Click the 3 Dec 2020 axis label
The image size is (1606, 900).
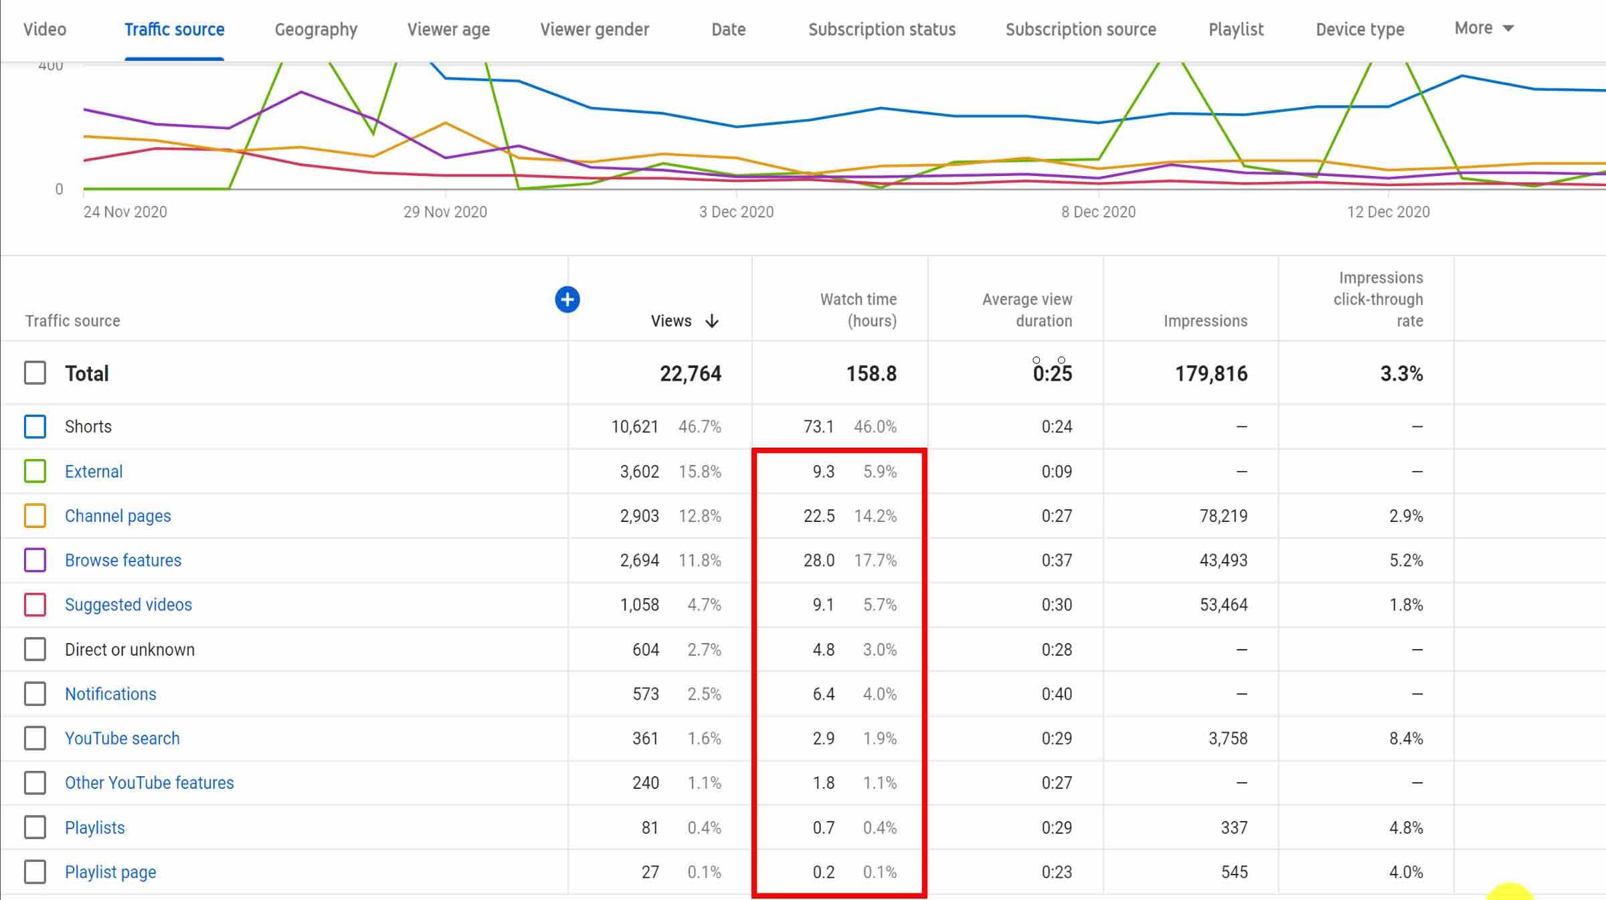736,212
